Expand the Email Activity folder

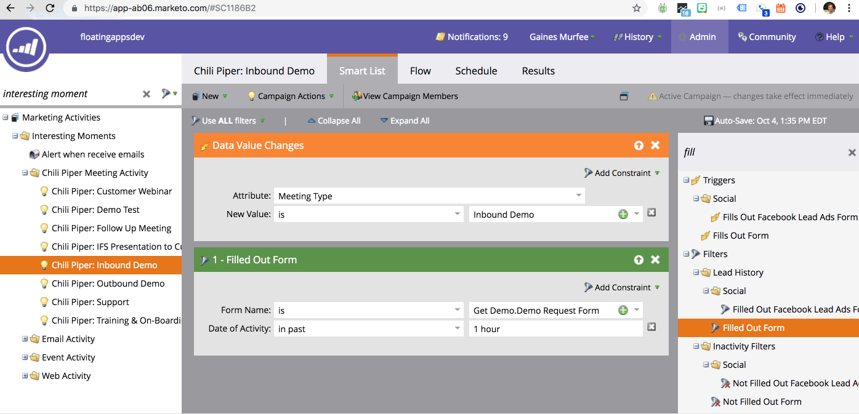click(25, 339)
